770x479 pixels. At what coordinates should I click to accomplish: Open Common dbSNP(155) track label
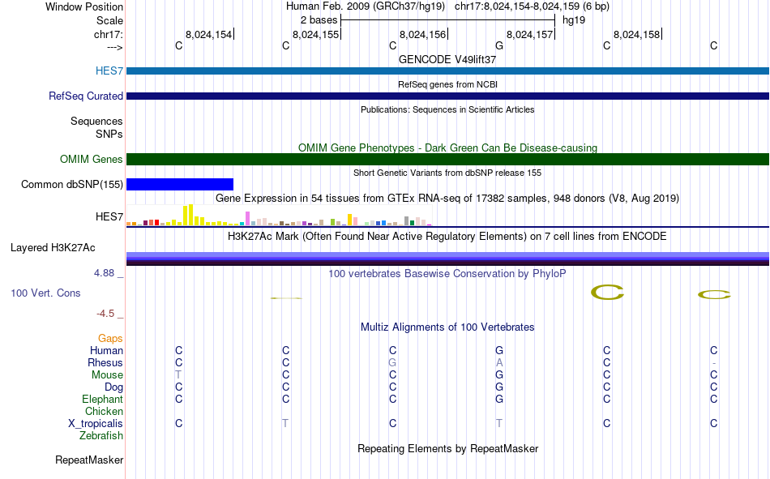pos(71,184)
